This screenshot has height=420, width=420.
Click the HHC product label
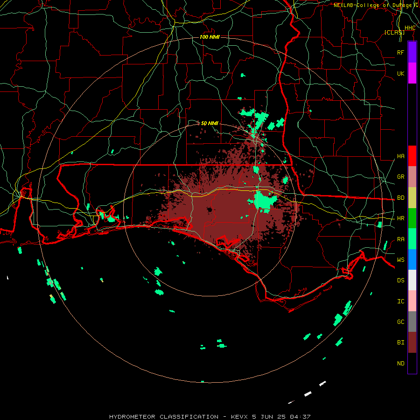[x=410, y=28]
